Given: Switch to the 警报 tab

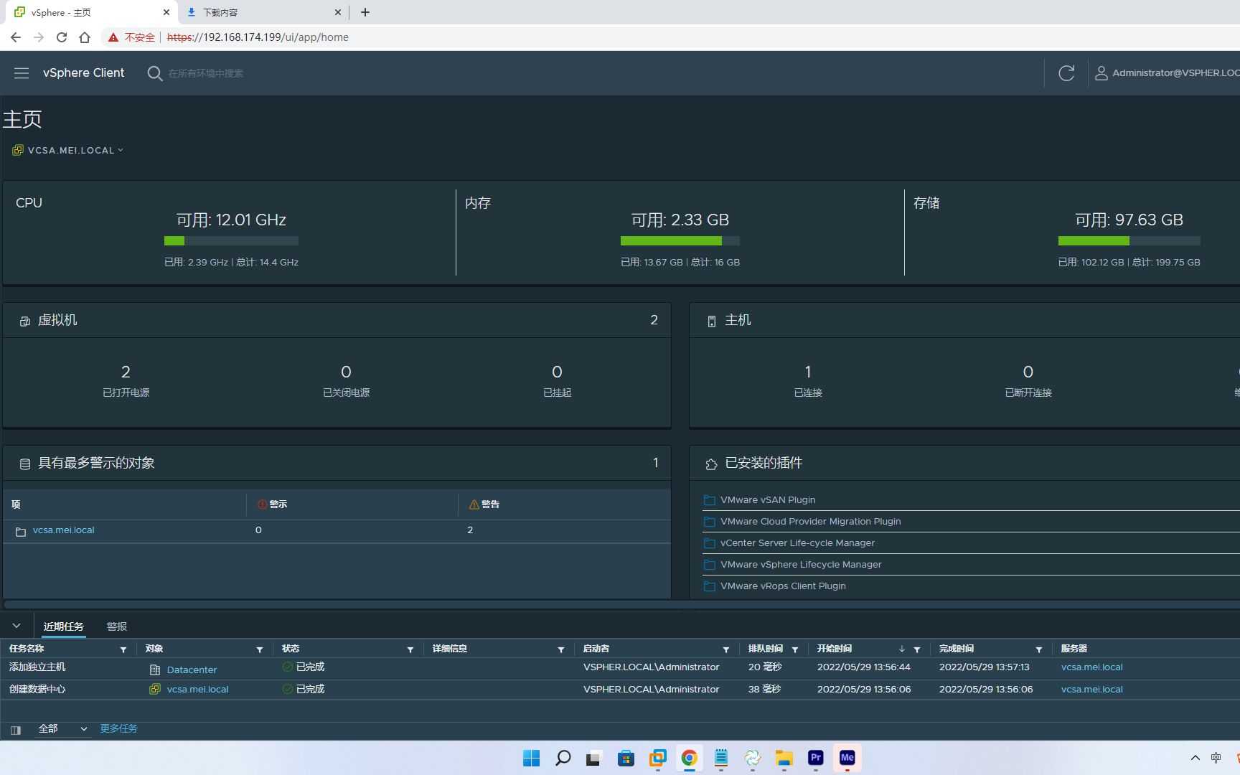Looking at the screenshot, I should pyautogui.click(x=117, y=626).
